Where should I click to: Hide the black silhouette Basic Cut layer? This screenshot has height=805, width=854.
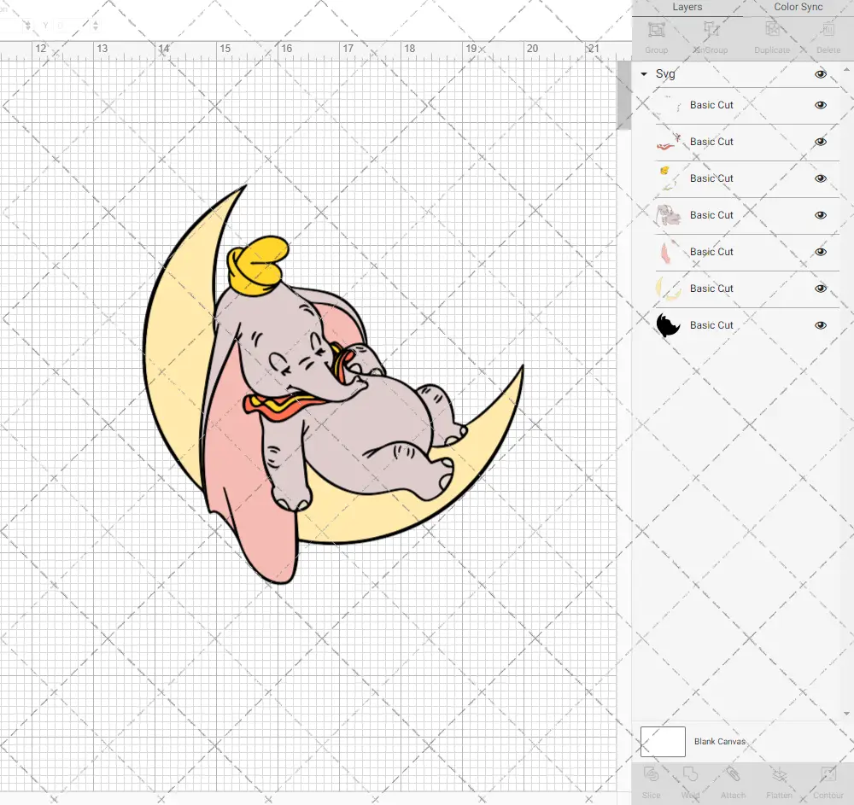pyautogui.click(x=820, y=325)
